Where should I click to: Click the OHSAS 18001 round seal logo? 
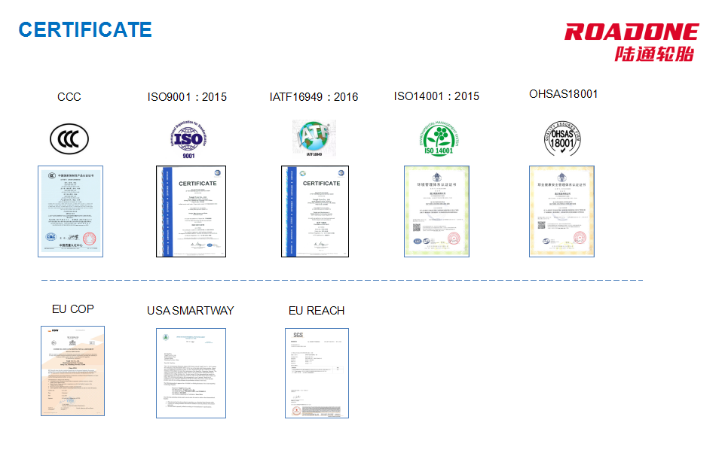coord(562,138)
